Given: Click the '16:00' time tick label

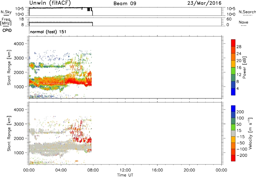Looking at the screenshot, I should pos(157,170).
